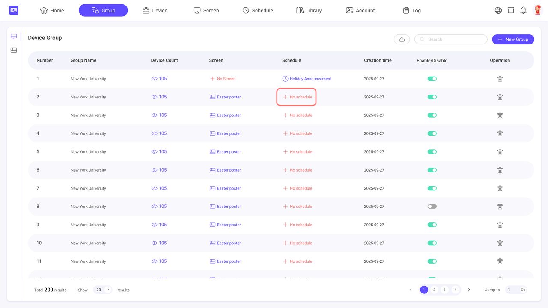Add schedule for group number 11
This screenshot has width=548, height=308.
point(298,261)
